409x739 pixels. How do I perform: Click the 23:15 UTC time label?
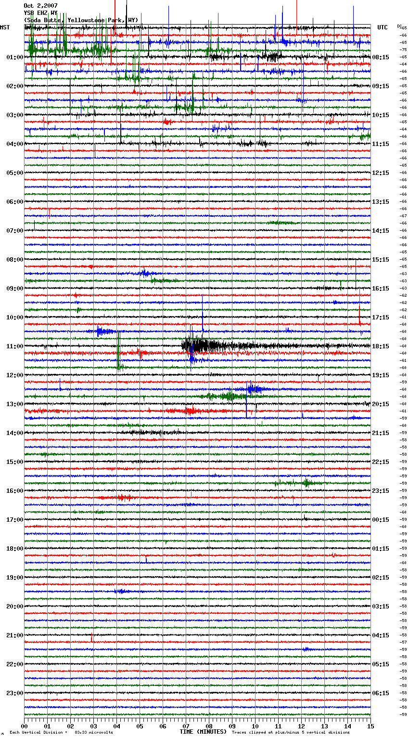coord(381,491)
